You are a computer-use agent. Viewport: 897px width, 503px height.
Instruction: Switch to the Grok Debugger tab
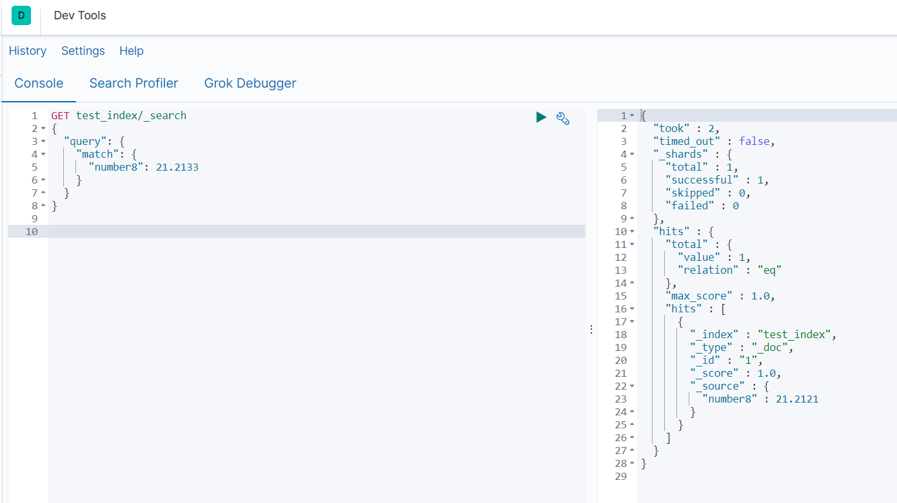pyautogui.click(x=250, y=83)
